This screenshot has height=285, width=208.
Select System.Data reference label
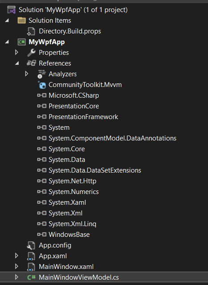click(x=67, y=160)
